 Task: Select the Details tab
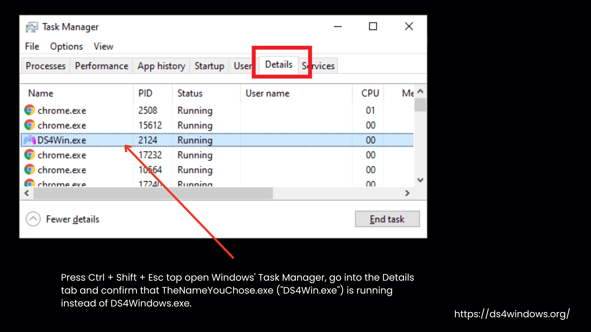[279, 65]
